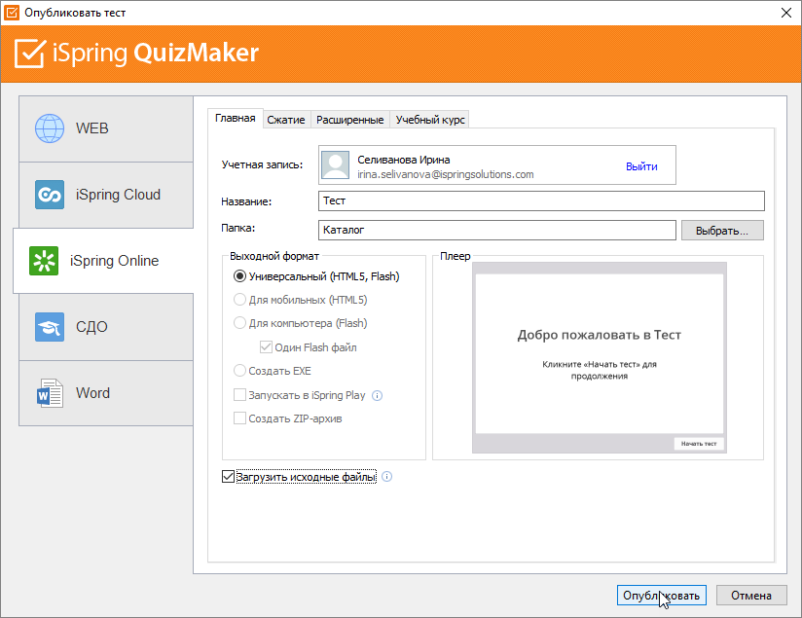The height and width of the screenshot is (618, 802).
Task: Click the account name Селиванова Ирина
Action: click(x=404, y=160)
